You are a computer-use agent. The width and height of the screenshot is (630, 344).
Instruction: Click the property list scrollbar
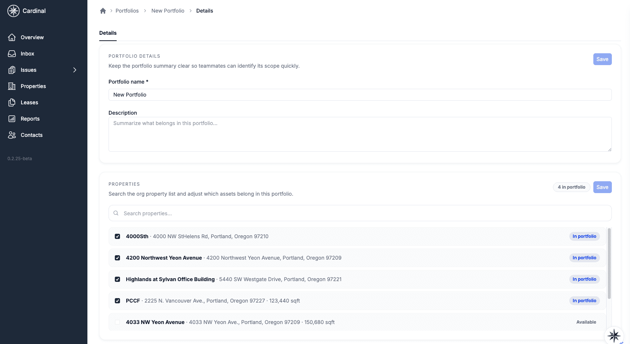pos(609,263)
